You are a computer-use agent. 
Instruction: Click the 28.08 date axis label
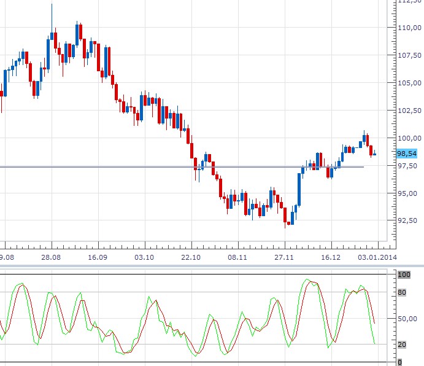[52, 258]
